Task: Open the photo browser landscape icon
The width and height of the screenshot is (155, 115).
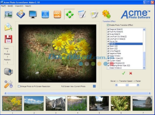Action: pos(8,14)
